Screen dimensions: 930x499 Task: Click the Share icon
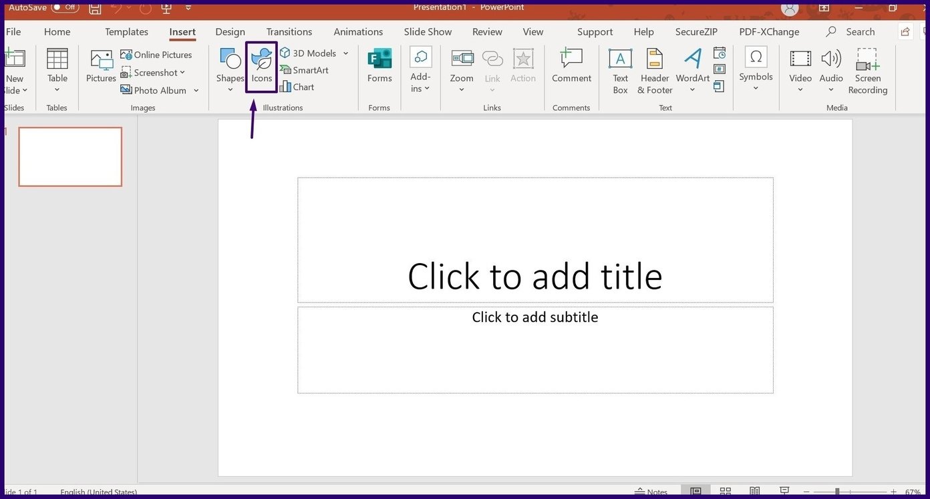tap(905, 31)
